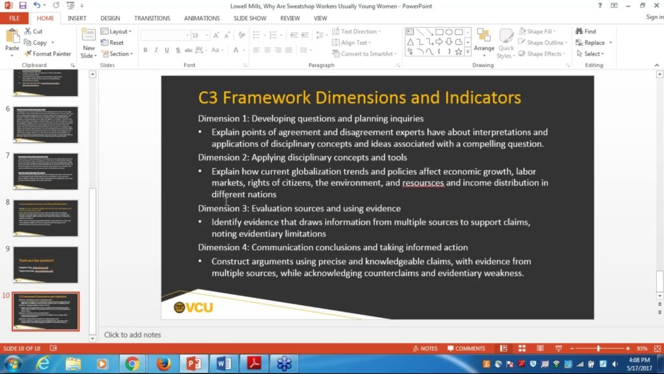Open the FILE tab
Viewport: 664px width, 374px height.
pyautogui.click(x=14, y=18)
